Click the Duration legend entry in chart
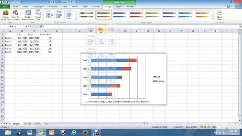The image size is (242, 136). [158, 81]
